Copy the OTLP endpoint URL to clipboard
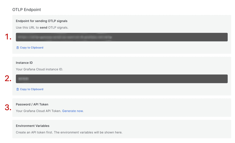The width and height of the screenshot is (235, 143). click(31, 48)
